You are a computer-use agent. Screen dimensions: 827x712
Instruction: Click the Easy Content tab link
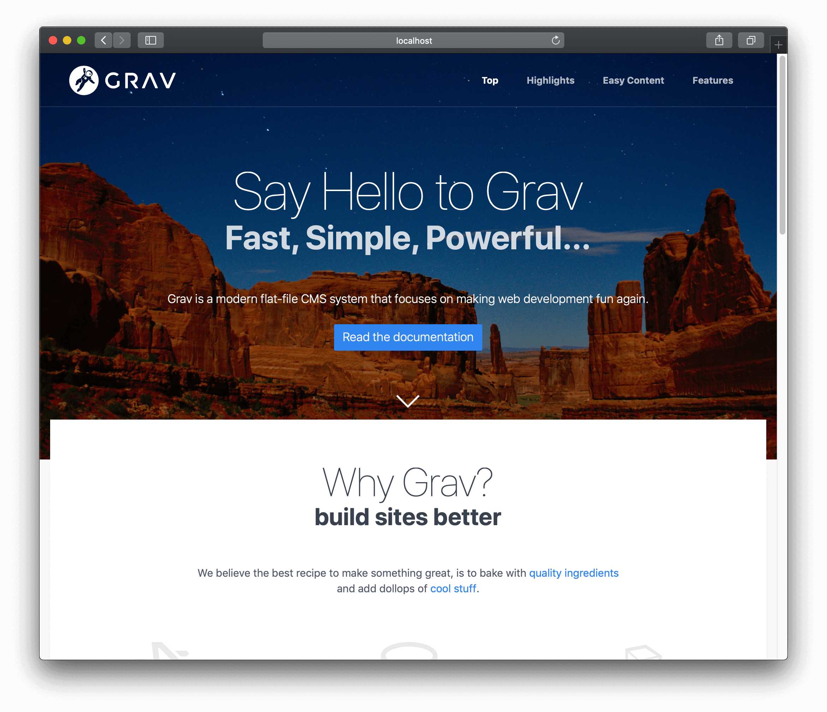pos(633,80)
